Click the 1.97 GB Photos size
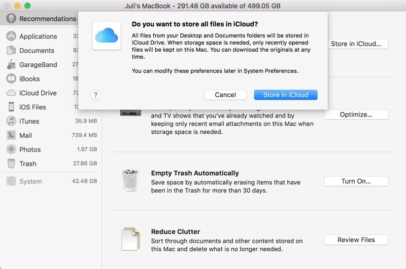406x269 pixels. [x=87, y=149]
